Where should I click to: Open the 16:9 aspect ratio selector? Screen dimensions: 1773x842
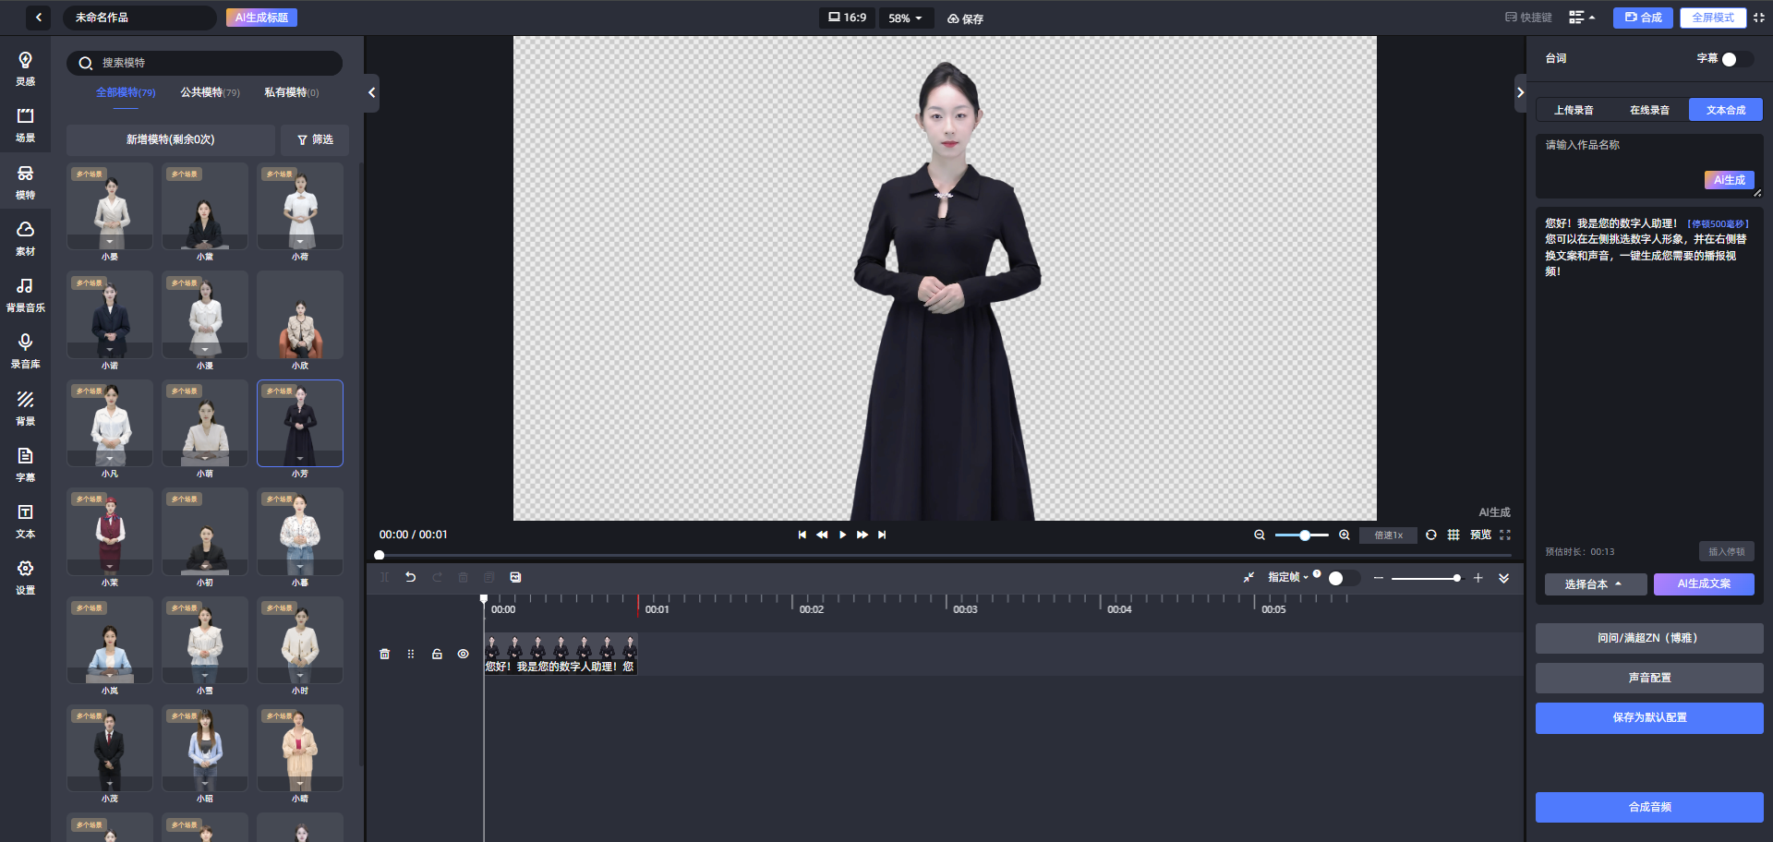click(x=847, y=18)
